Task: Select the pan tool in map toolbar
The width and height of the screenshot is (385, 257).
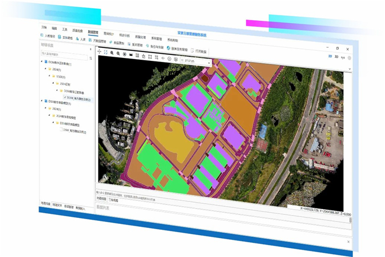Action: click(x=100, y=52)
